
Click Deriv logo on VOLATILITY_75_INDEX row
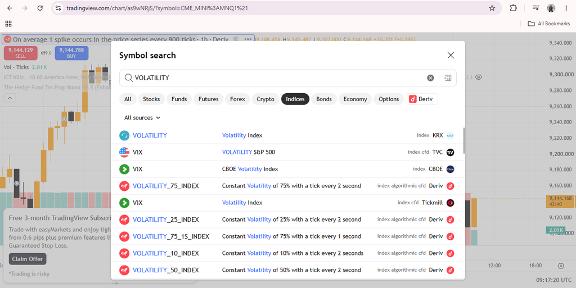click(450, 186)
